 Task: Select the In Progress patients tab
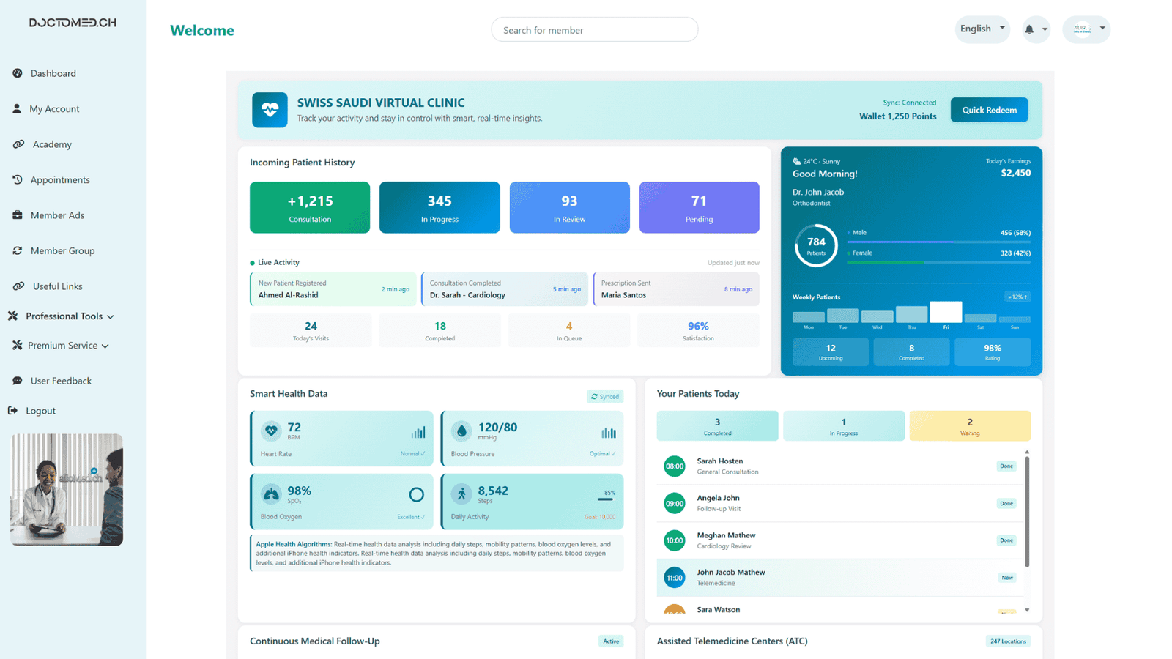843,425
